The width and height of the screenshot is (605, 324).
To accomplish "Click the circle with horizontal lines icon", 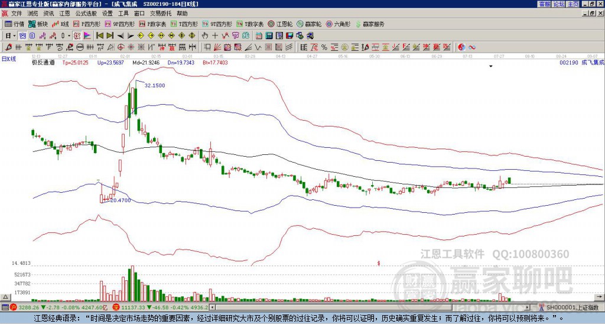I will click(80, 47).
